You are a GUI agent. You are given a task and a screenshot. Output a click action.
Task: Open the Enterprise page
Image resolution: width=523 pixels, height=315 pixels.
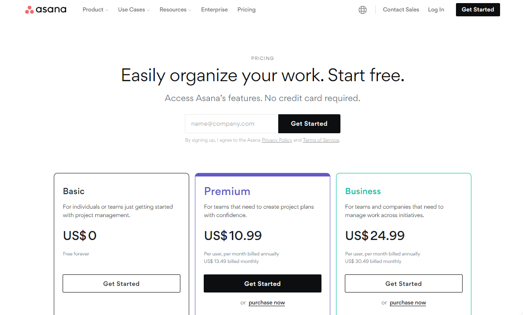click(214, 9)
